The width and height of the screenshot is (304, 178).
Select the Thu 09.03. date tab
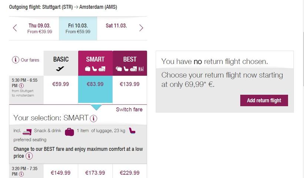coord(40,28)
